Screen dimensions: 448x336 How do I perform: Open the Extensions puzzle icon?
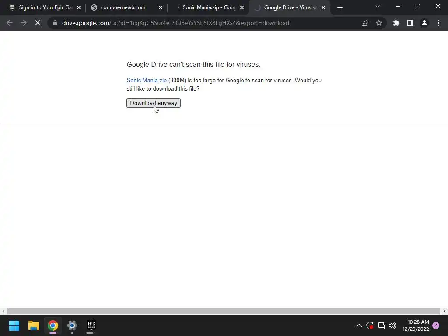point(396,23)
